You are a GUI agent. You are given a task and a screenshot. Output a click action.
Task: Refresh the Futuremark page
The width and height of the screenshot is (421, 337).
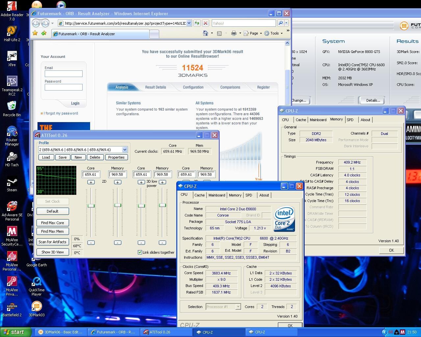click(197, 23)
